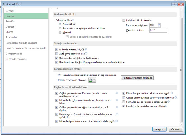This screenshot has height=135, width=186.
Task: Select the Manual calculation radio button
Action: [x=60, y=33]
